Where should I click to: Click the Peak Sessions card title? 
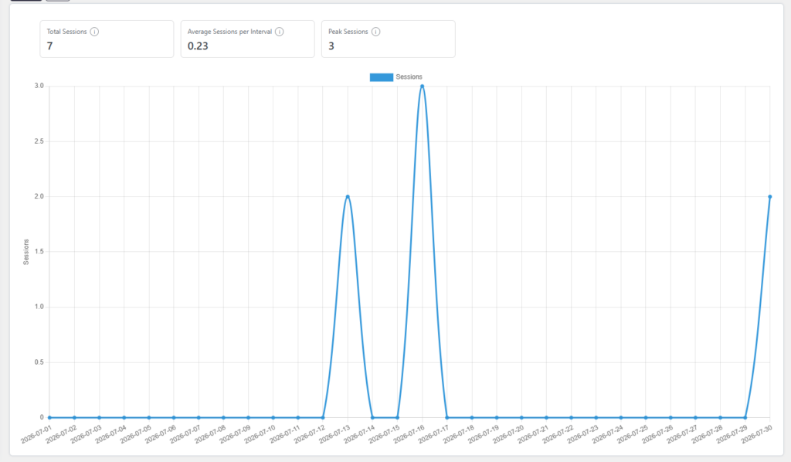348,32
